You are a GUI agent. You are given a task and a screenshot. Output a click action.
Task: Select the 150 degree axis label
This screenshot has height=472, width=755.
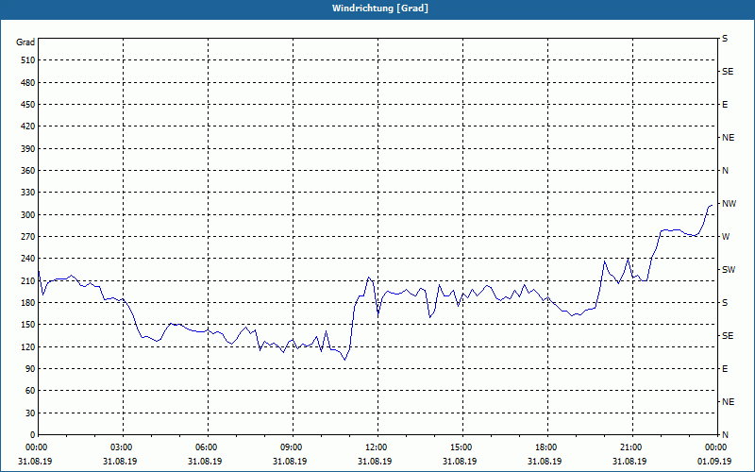coord(27,325)
